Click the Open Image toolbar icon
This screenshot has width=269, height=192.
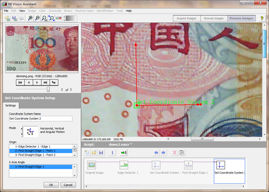click(7, 18)
